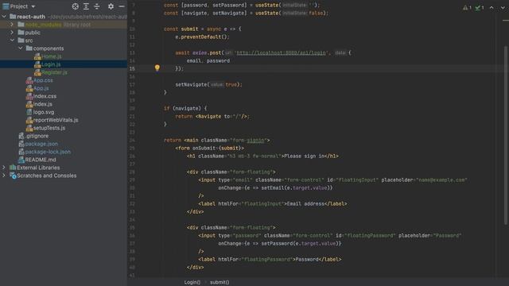Collapse the src folder

click(12, 41)
